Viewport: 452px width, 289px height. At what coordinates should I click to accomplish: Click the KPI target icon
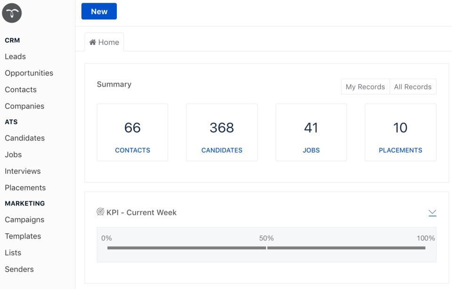click(x=100, y=212)
